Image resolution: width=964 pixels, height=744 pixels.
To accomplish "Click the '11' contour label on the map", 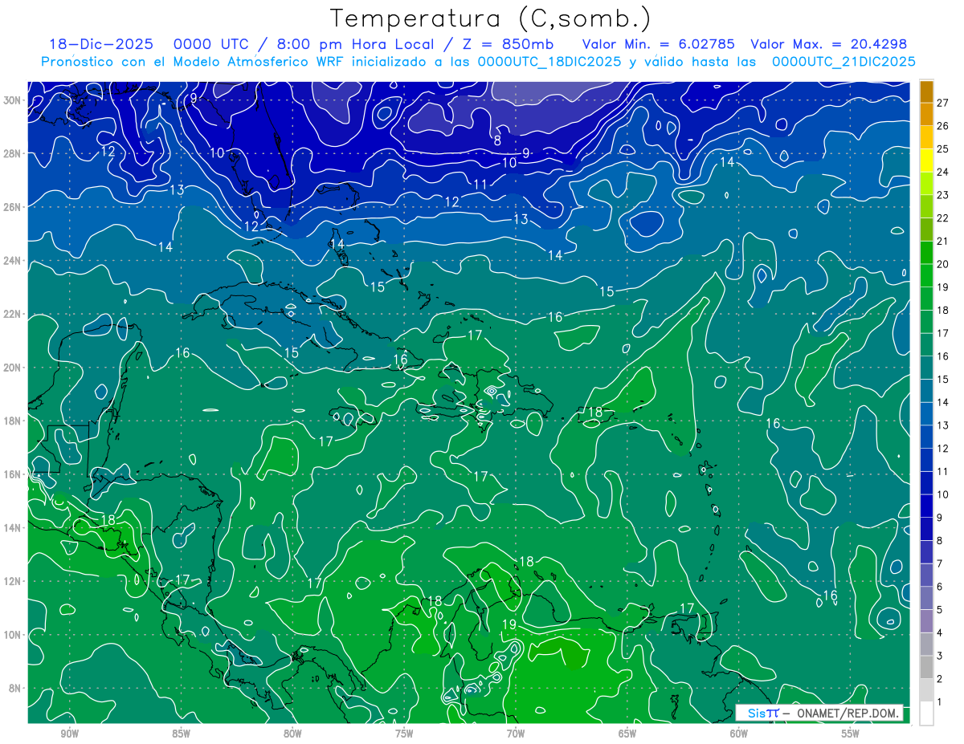I will click(x=480, y=185).
